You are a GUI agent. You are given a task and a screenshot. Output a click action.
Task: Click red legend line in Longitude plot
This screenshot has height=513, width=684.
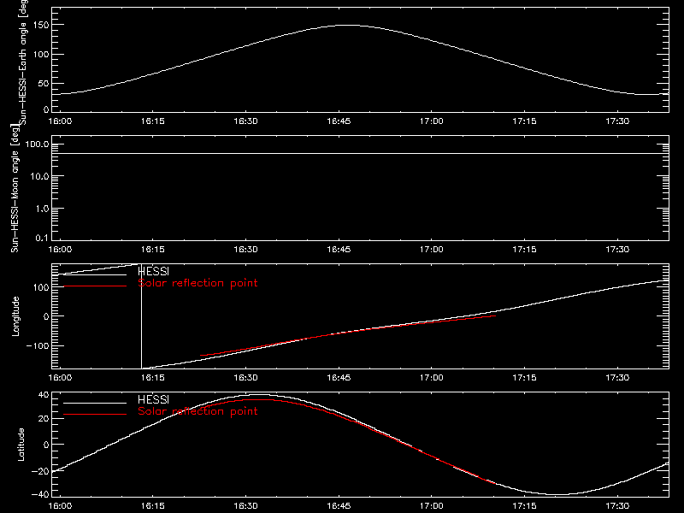tap(95, 286)
